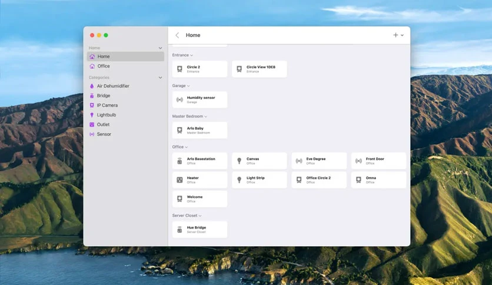Click the Omna tile name
492x285 pixels.
tap(371, 178)
